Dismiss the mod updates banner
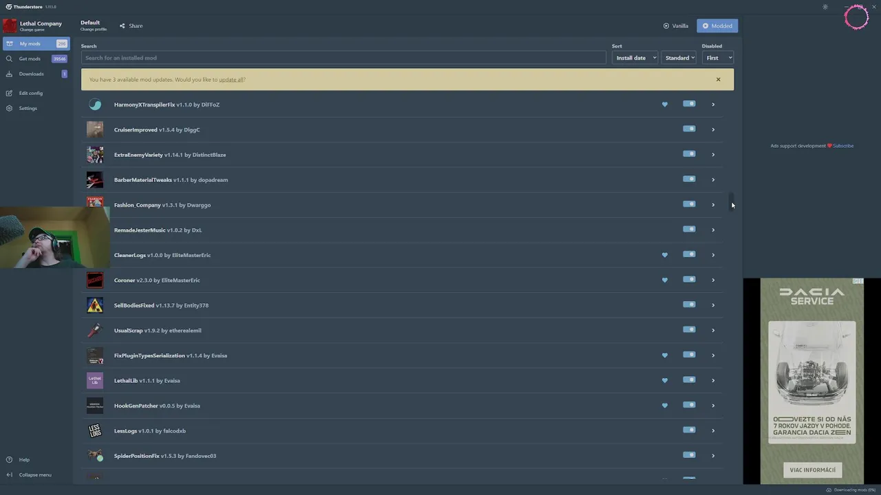Screen dimensions: 881x495 tap(718, 79)
